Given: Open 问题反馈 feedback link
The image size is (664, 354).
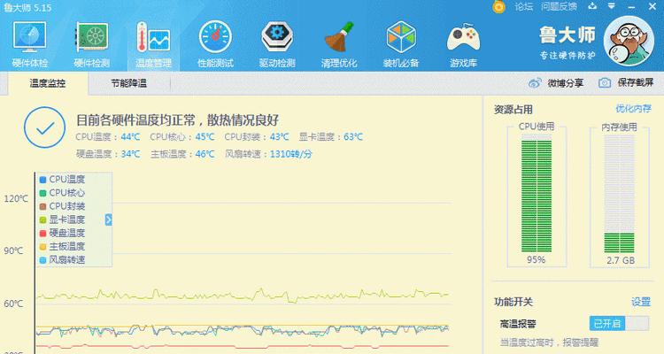Looking at the screenshot, I should pos(559,6).
